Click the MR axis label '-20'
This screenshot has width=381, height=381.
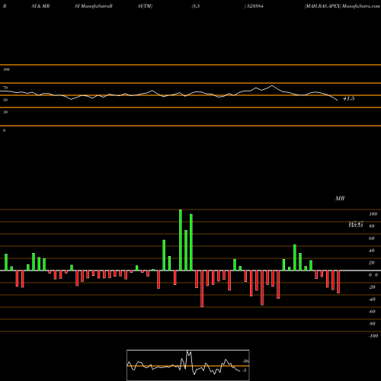point(372,287)
